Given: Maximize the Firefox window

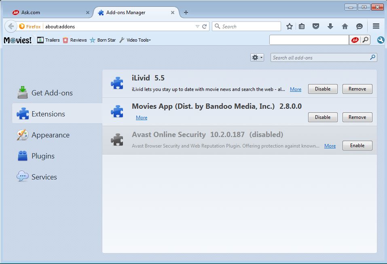Looking at the screenshot, I should tap(364, 7).
